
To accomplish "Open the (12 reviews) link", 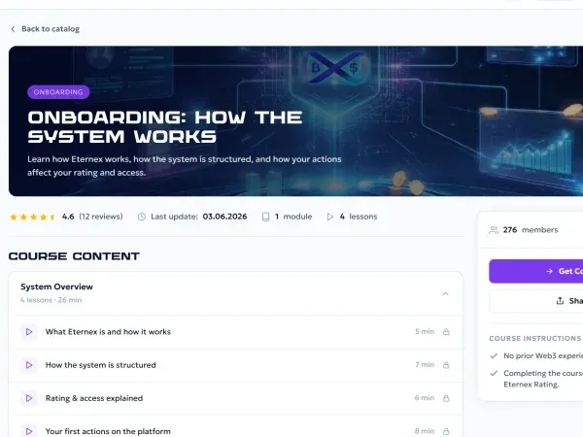I will click(x=101, y=217).
